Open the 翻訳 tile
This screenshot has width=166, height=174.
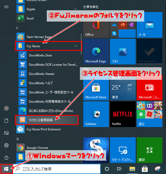[150, 150]
